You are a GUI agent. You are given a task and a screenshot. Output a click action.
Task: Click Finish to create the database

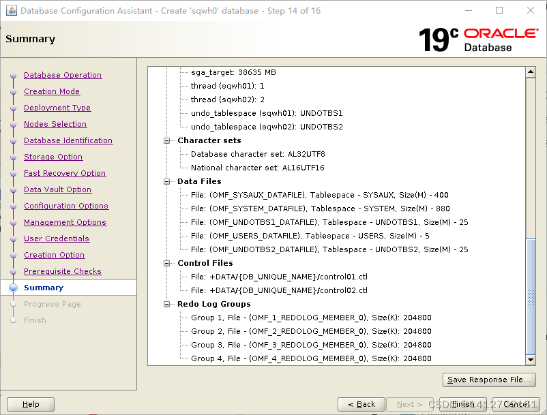pos(463,404)
